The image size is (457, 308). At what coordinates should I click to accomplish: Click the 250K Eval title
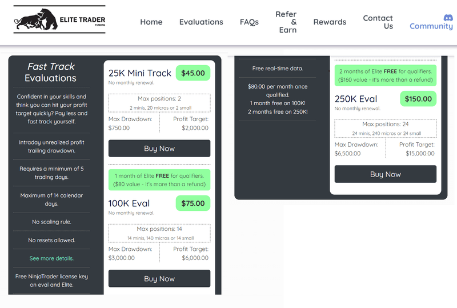[x=355, y=99]
